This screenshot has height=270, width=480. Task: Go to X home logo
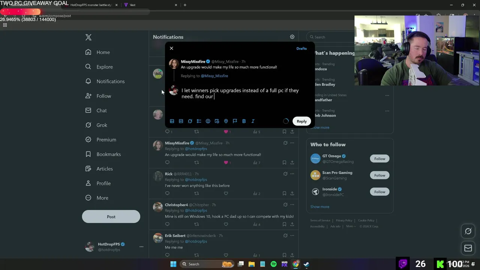click(x=88, y=37)
